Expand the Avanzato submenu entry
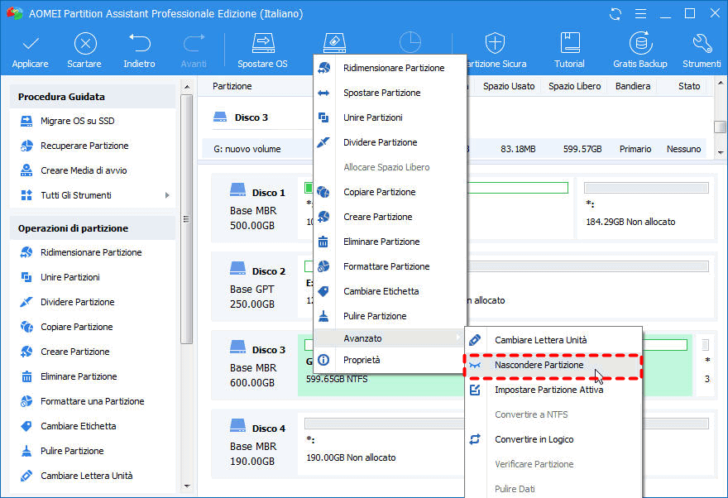 (x=390, y=338)
